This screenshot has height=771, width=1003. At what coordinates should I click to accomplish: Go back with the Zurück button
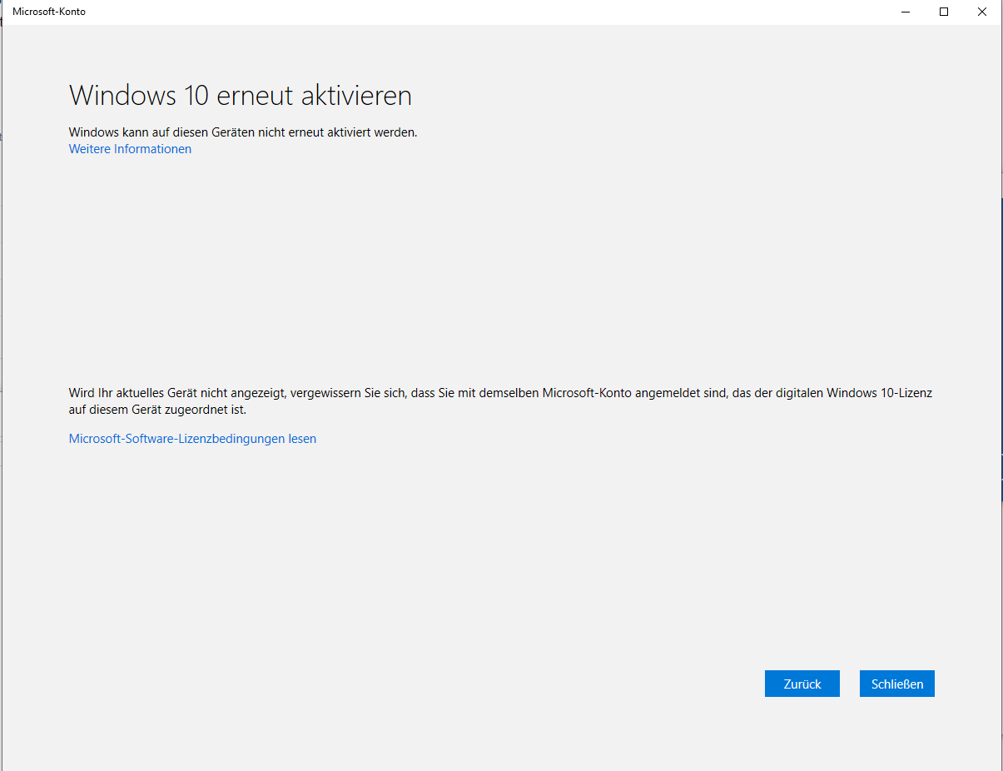click(x=802, y=684)
